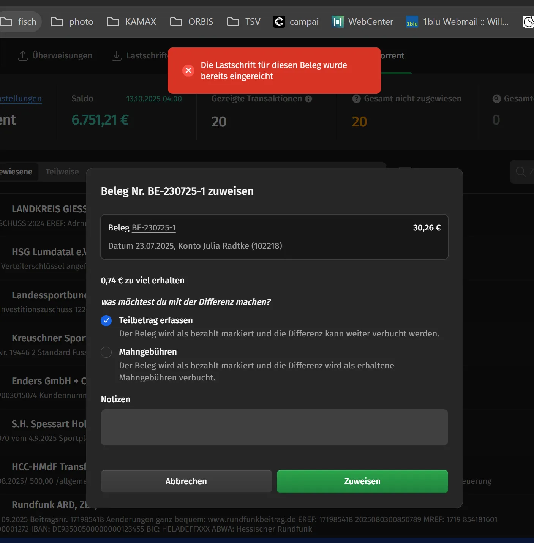This screenshot has height=543, width=534.
Task: Click the Lastschrift download icon
Action: point(117,56)
